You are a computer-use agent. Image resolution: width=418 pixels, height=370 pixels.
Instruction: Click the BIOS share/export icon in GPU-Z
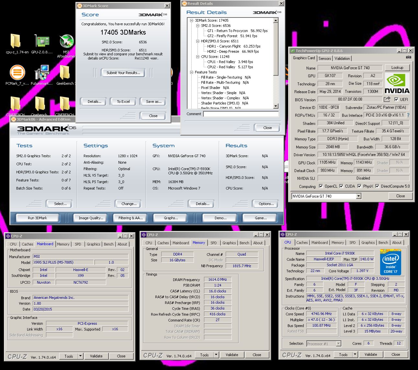click(x=387, y=99)
